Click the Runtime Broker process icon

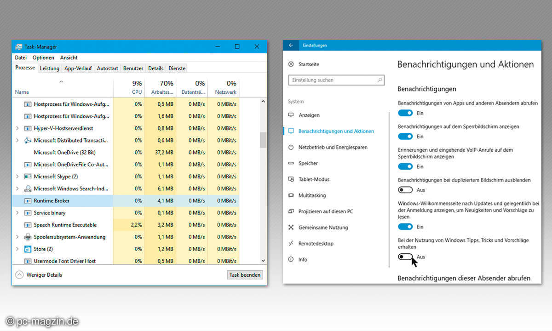click(x=28, y=200)
